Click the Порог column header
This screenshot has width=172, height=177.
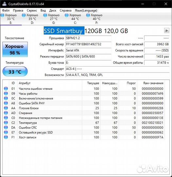click(x=128, y=83)
